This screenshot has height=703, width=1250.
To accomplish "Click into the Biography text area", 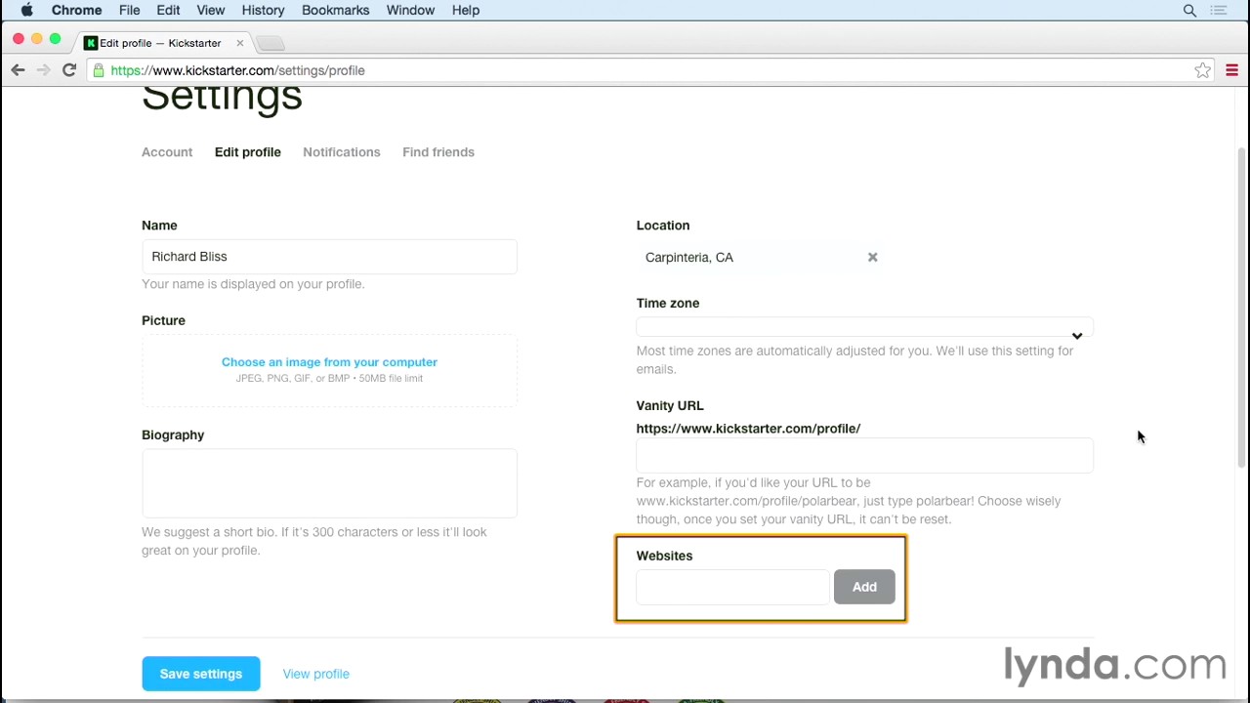I will point(329,483).
